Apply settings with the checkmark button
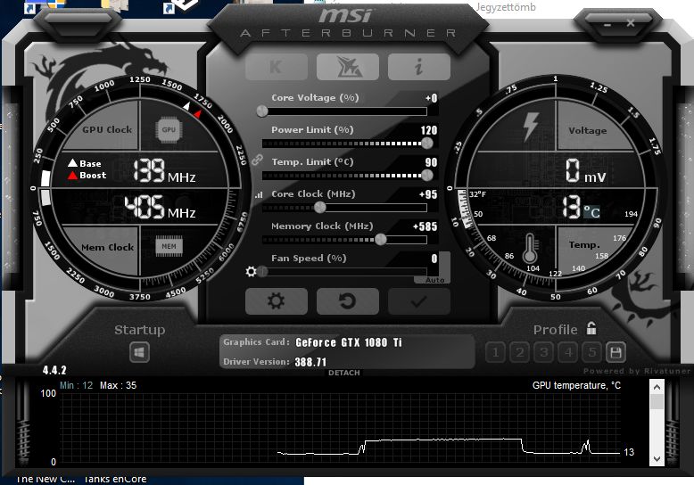Image resolution: width=694 pixels, height=485 pixels. point(419,301)
